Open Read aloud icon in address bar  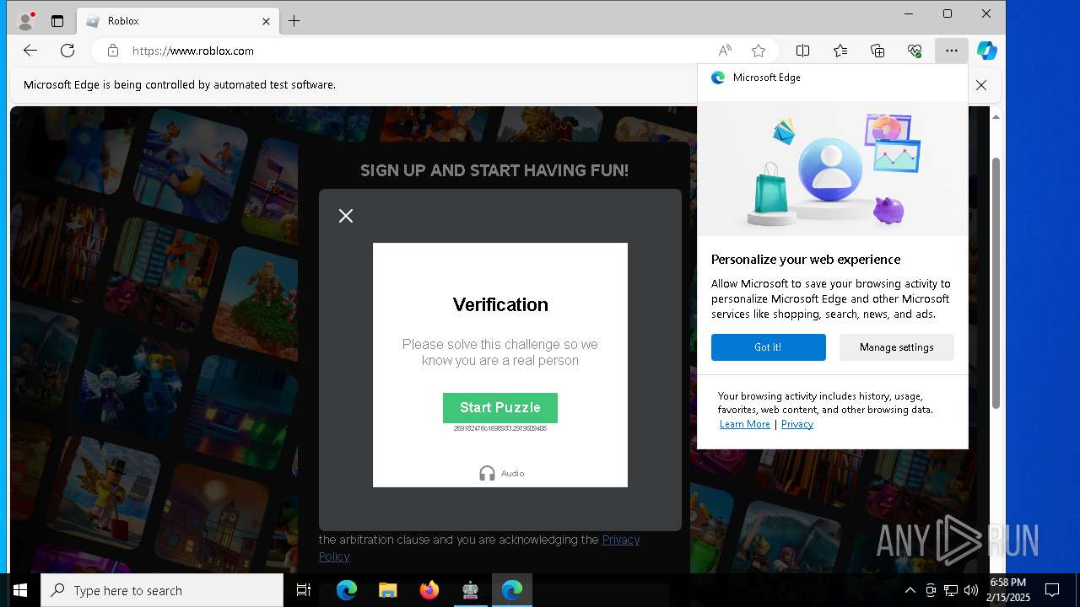click(725, 51)
